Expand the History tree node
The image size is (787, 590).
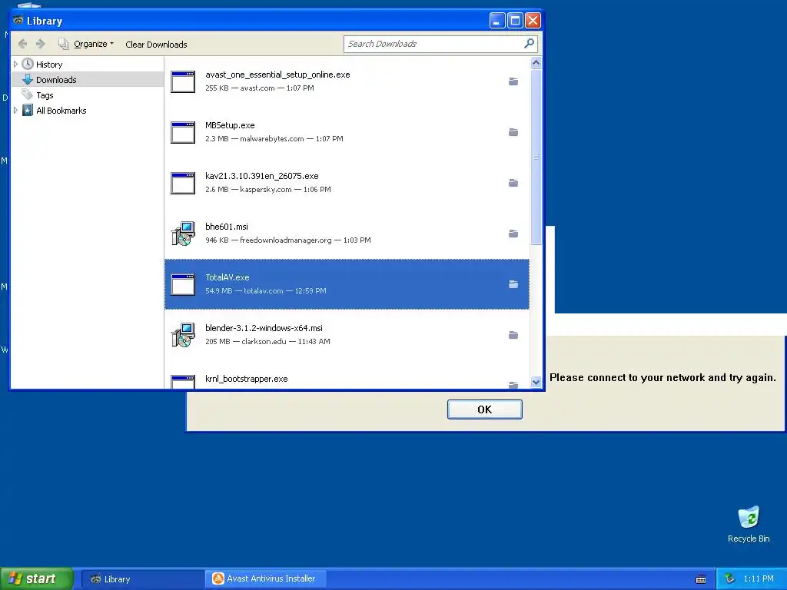pyautogui.click(x=15, y=65)
